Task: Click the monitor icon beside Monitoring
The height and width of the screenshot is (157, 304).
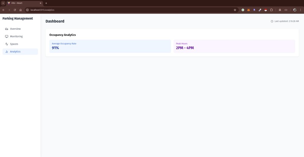Action: (x=6, y=37)
